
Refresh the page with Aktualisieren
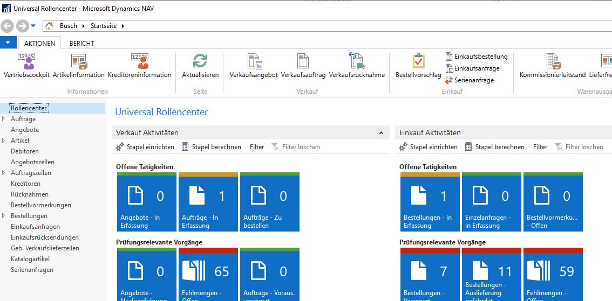[200, 66]
